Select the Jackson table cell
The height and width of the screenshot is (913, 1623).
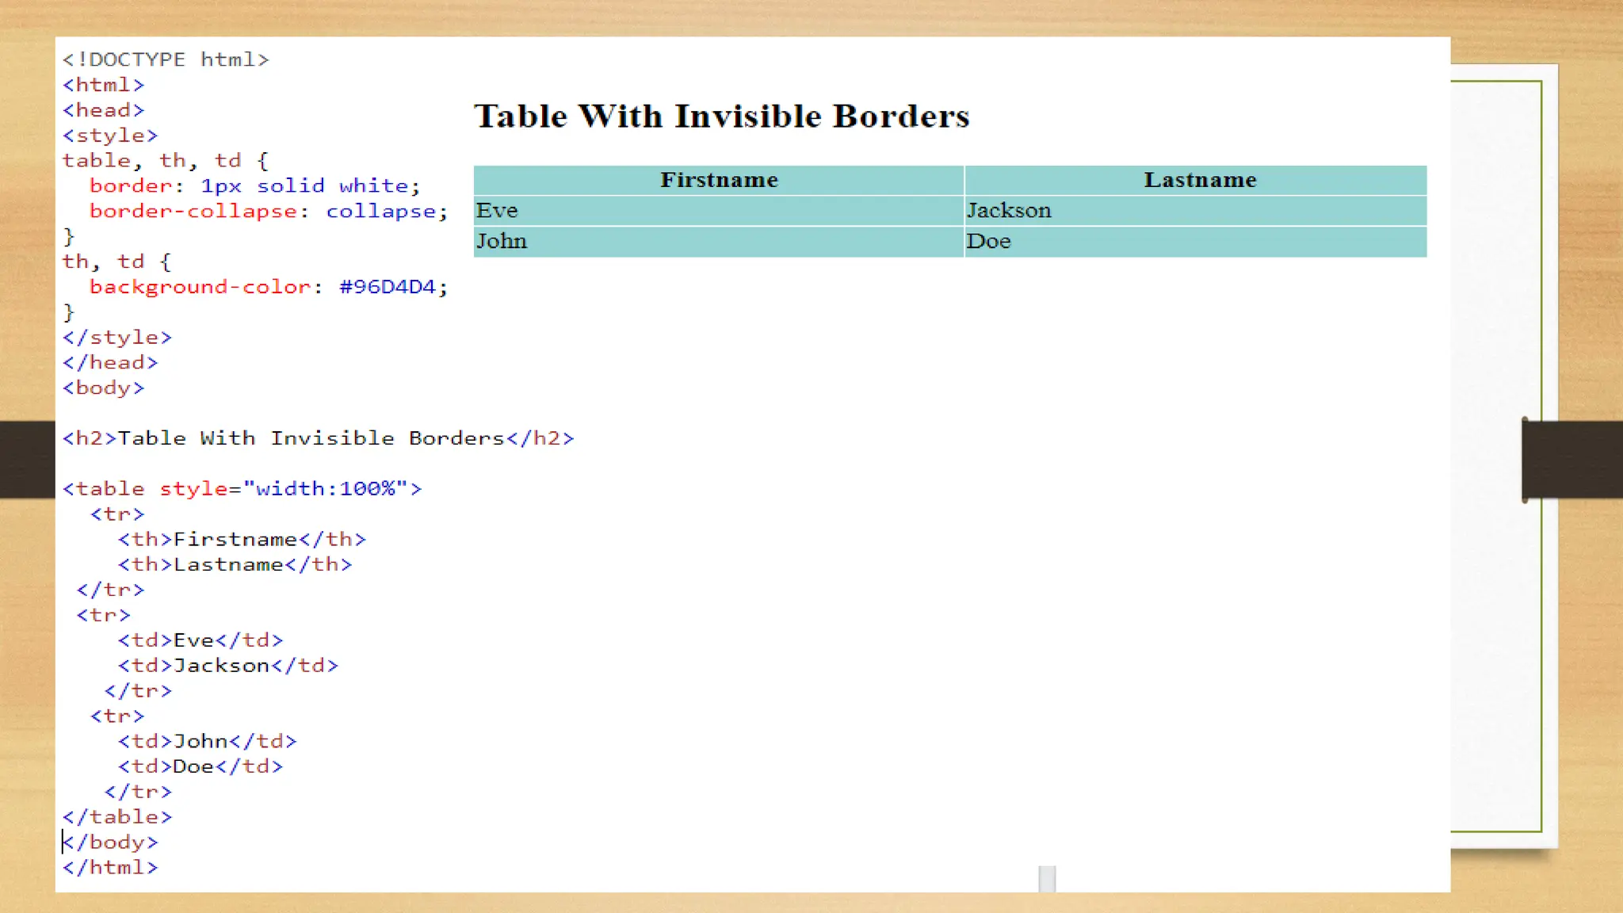coord(1008,211)
